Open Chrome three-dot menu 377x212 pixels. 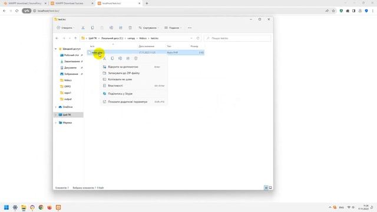click(373, 11)
